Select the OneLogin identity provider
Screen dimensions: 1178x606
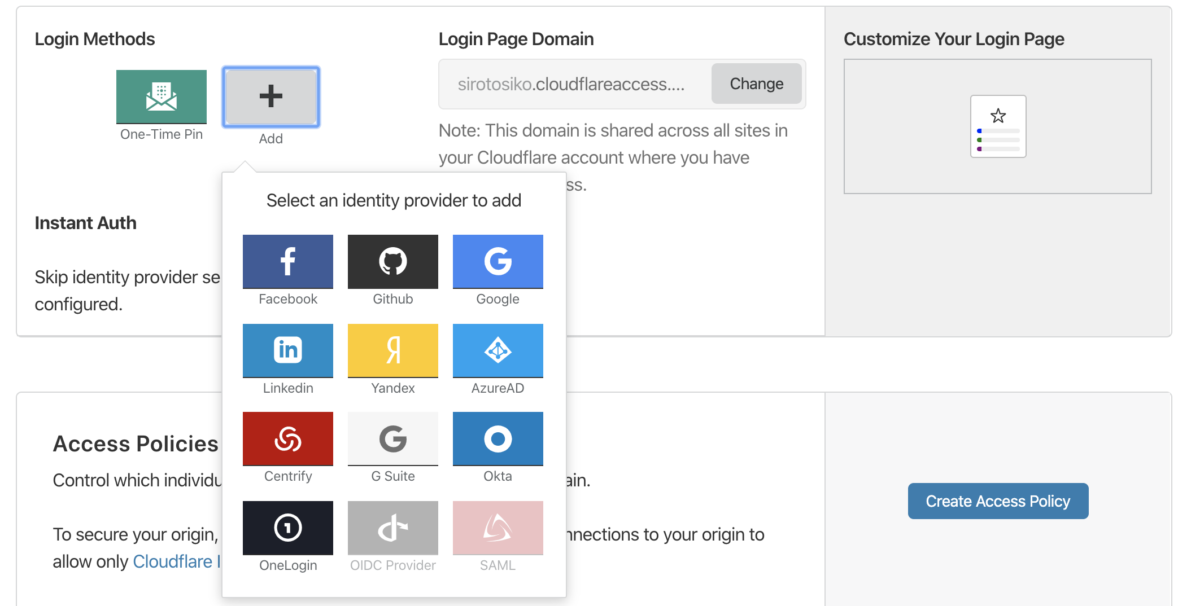coord(288,528)
